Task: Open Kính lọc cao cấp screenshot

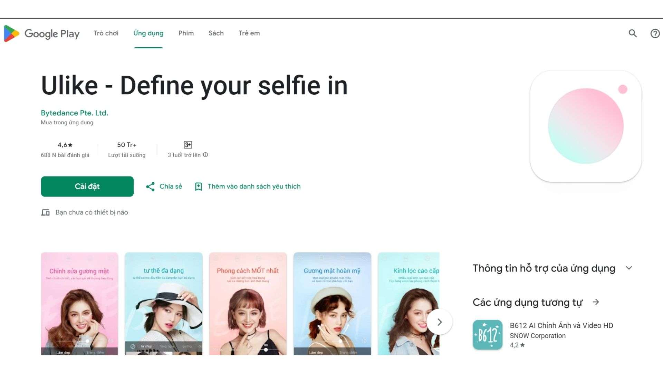Action: [x=409, y=304]
